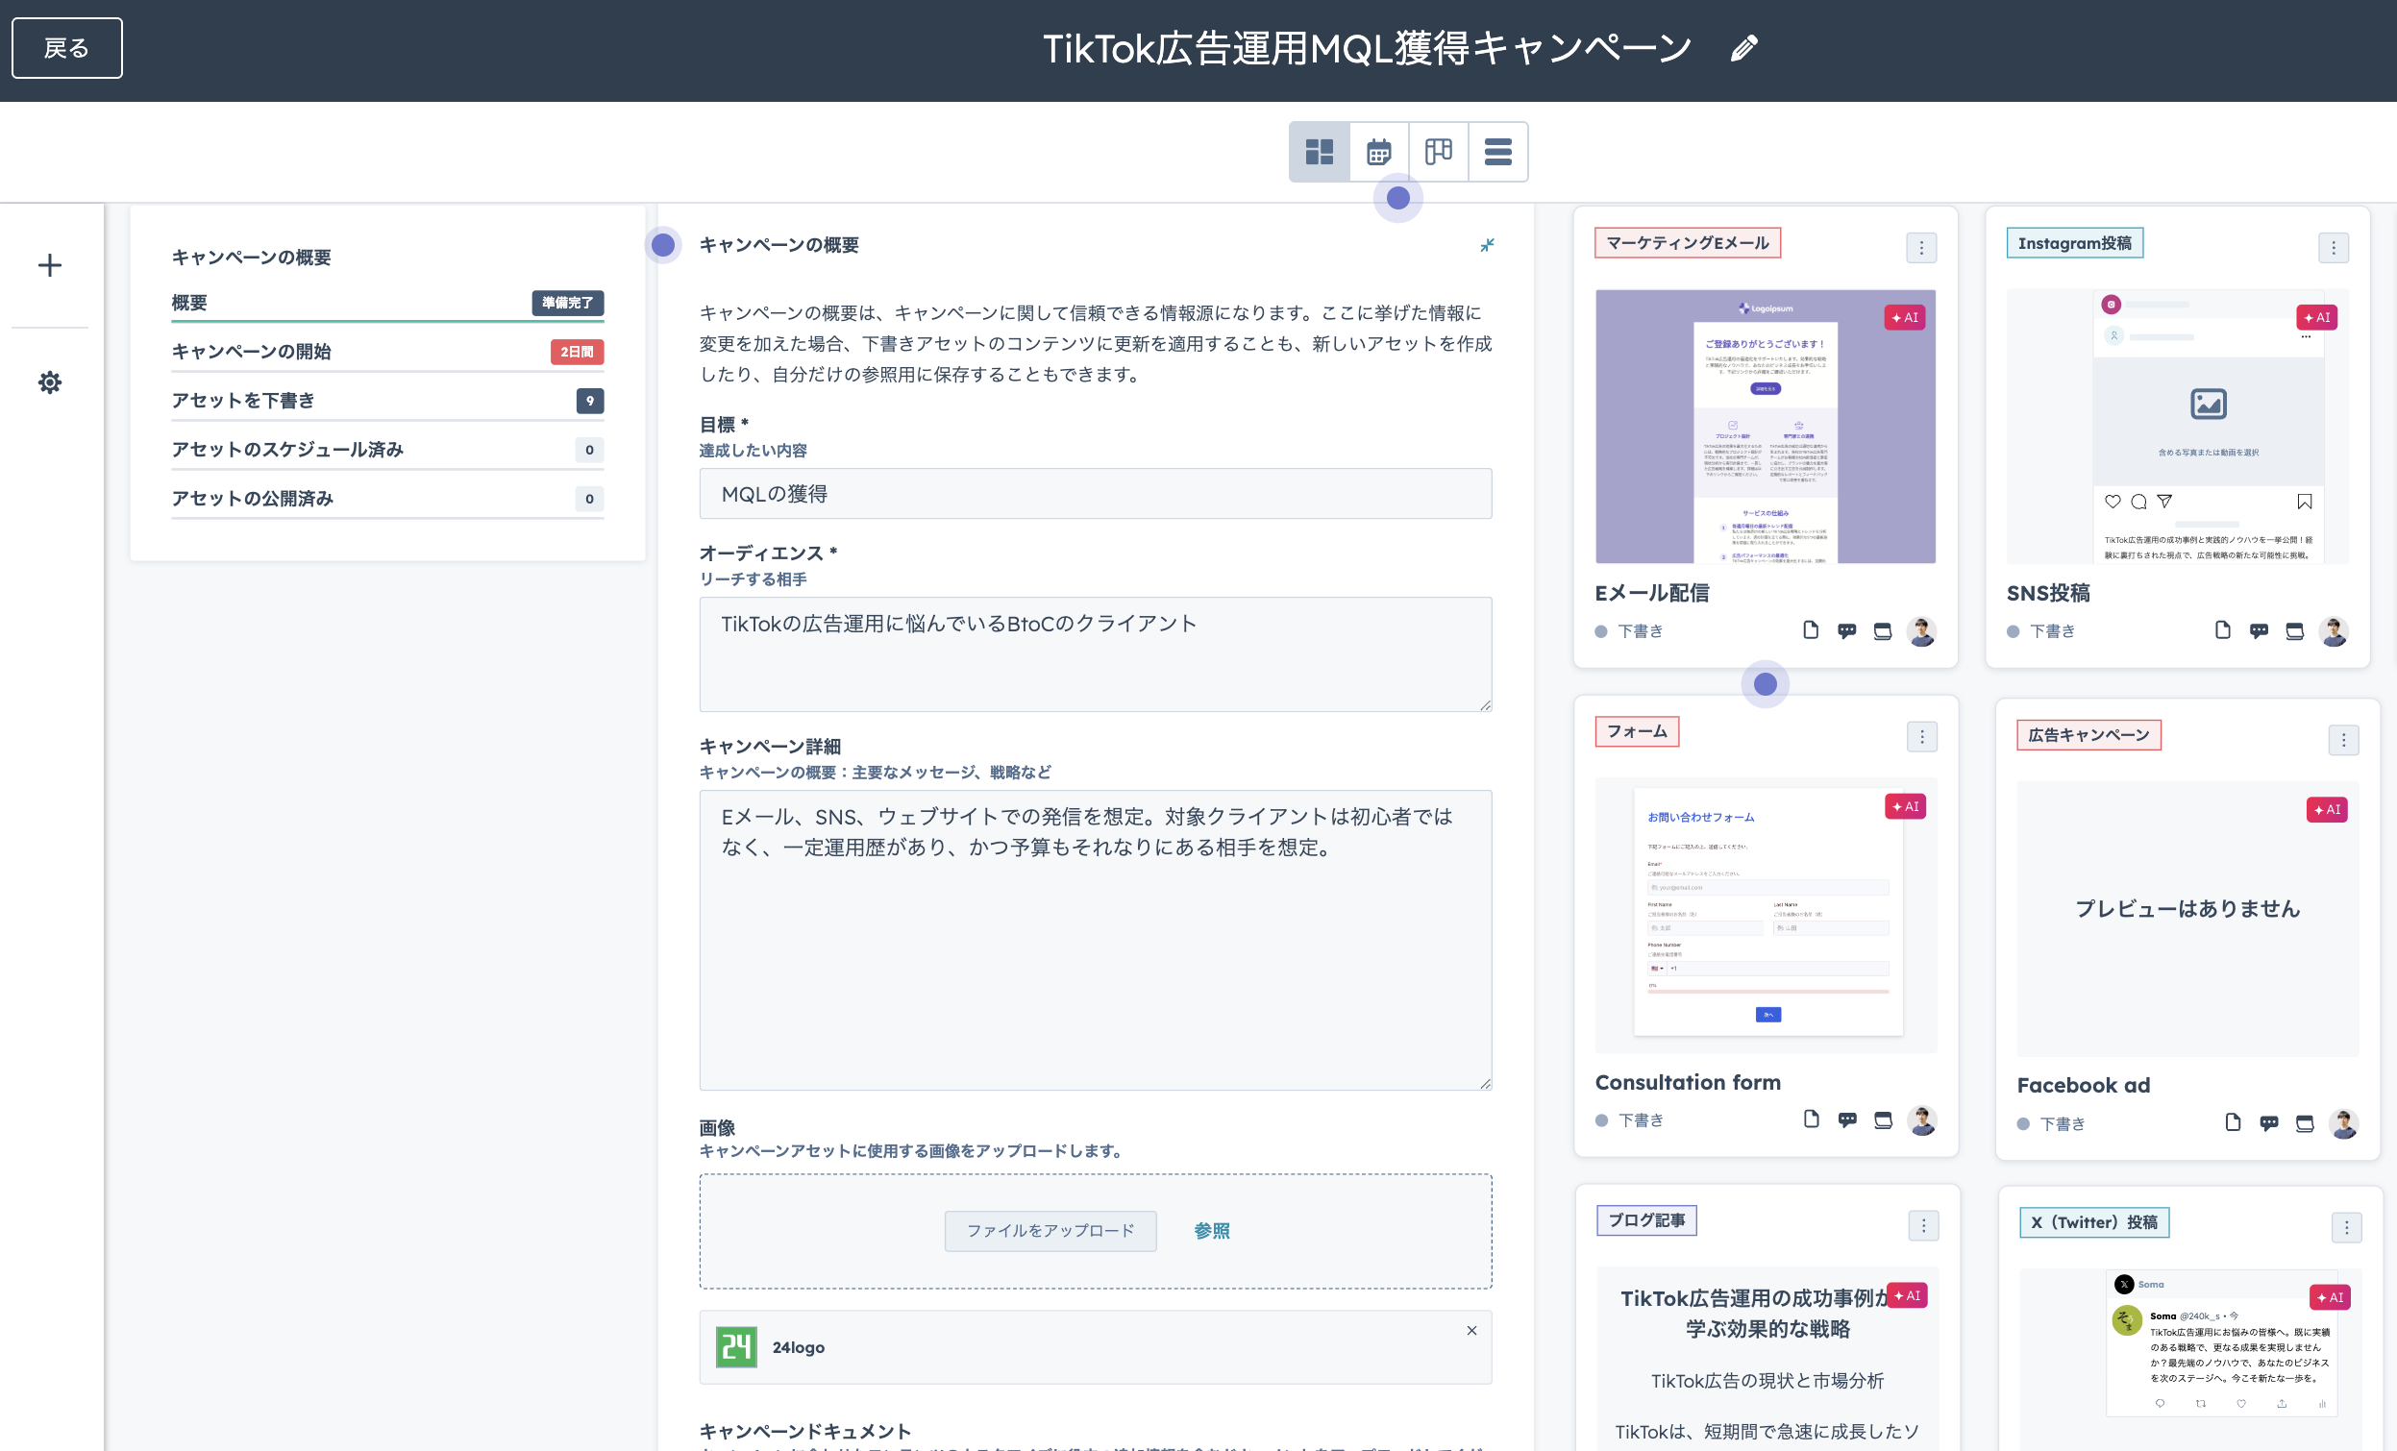Open document icon on Eメール配信 card
The image size is (2397, 1451).
1810,630
